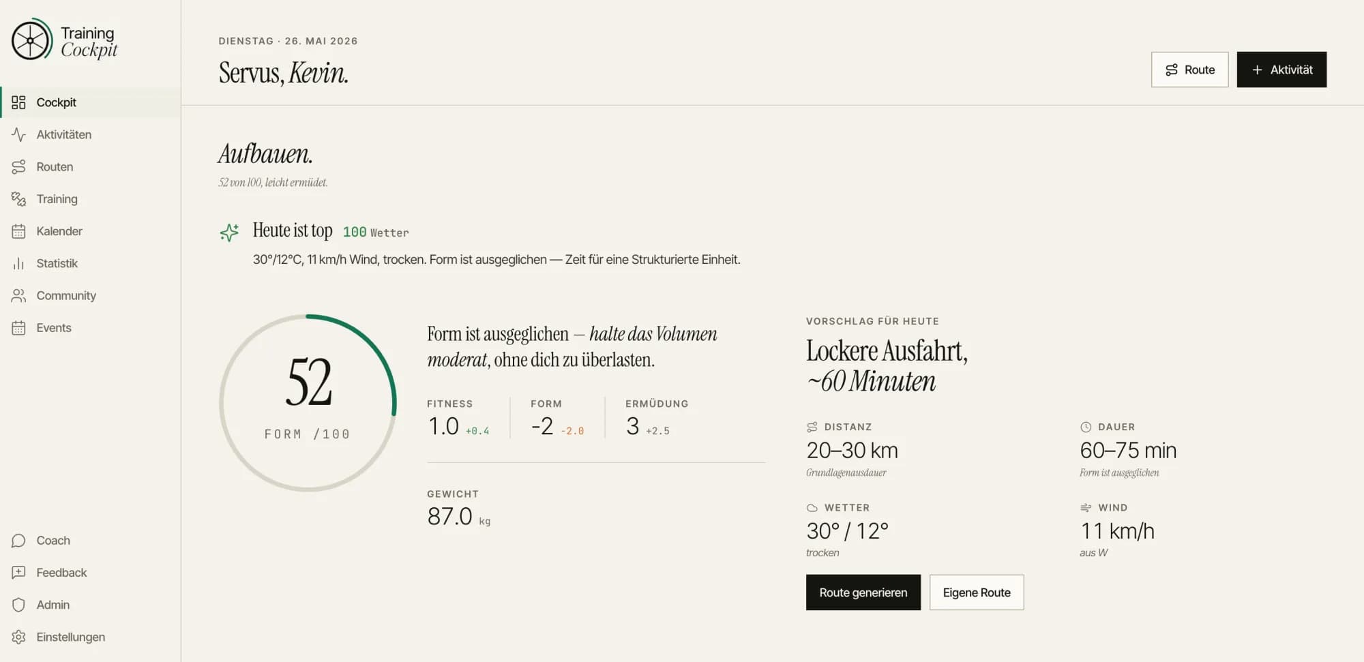Click the Admin shield icon
The width and height of the screenshot is (1364, 662).
click(x=18, y=605)
